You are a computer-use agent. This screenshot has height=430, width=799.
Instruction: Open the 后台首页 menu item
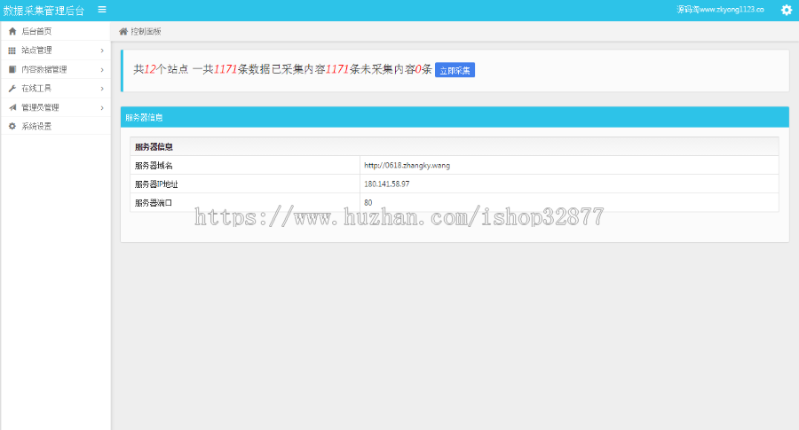coord(56,31)
